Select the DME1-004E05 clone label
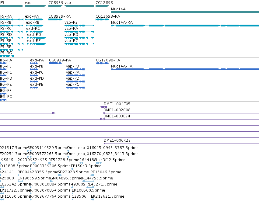259x201 pixels. click(x=117, y=104)
